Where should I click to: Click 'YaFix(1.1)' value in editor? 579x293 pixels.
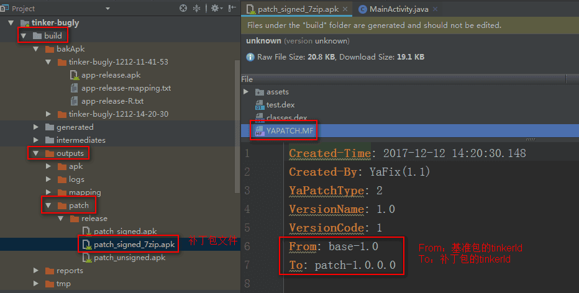pos(400,172)
